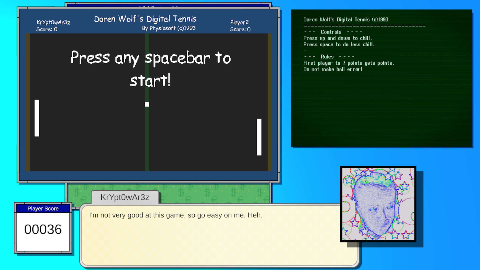This screenshot has width=480, height=270.
Task: Select the Player Score window title bar
Action: (43, 208)
